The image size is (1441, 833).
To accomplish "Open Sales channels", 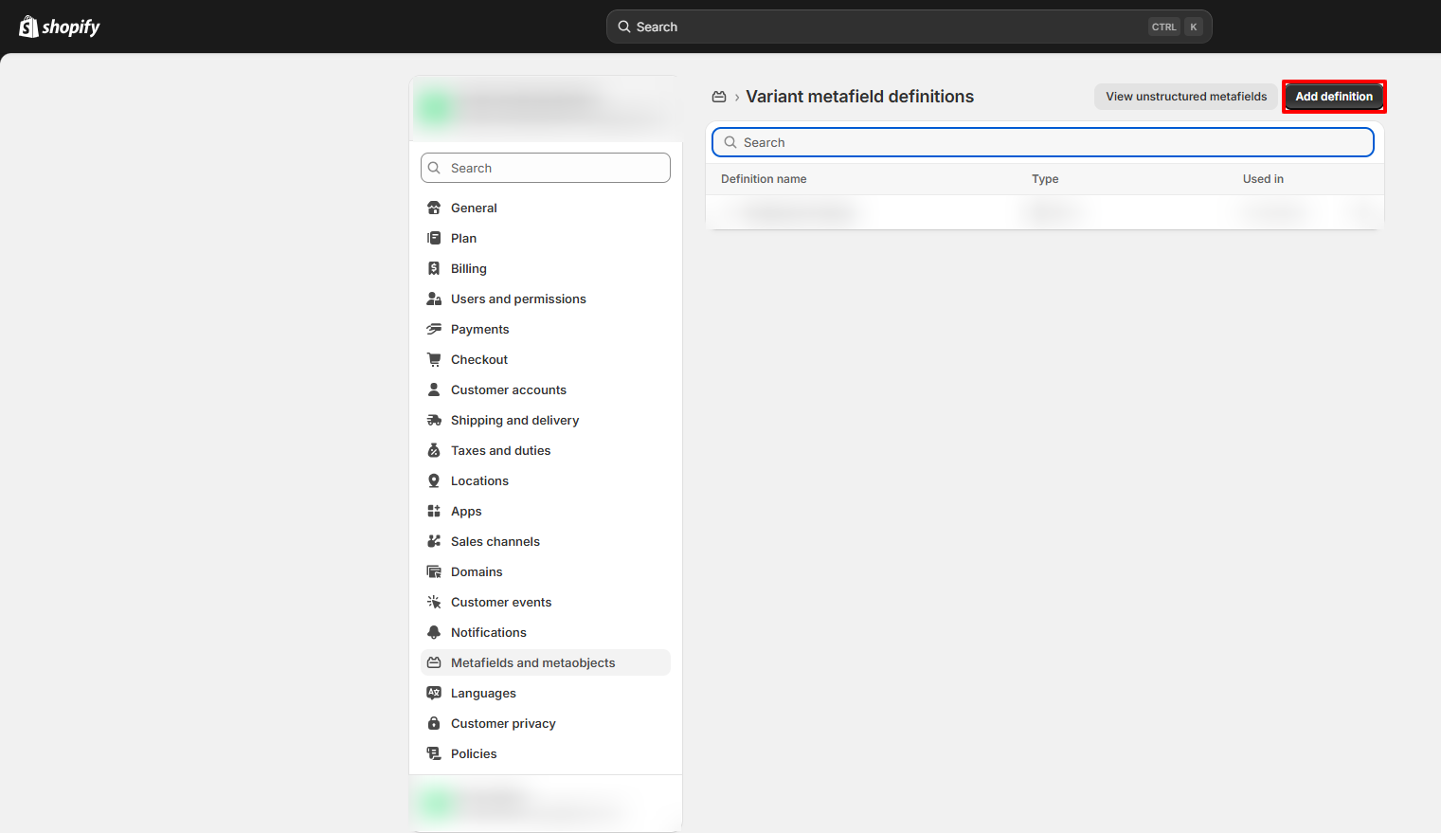I will [x=546, y=541].
